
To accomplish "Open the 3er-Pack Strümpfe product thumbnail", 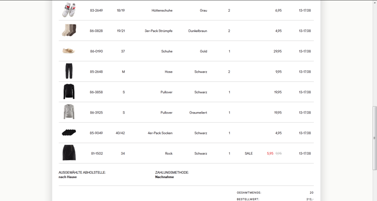I will (69, 31).
